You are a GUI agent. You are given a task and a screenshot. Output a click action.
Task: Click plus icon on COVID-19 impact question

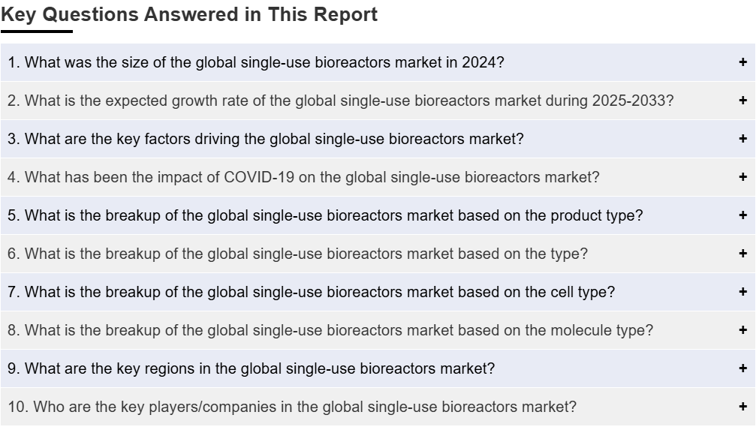[x=742, y=177]
